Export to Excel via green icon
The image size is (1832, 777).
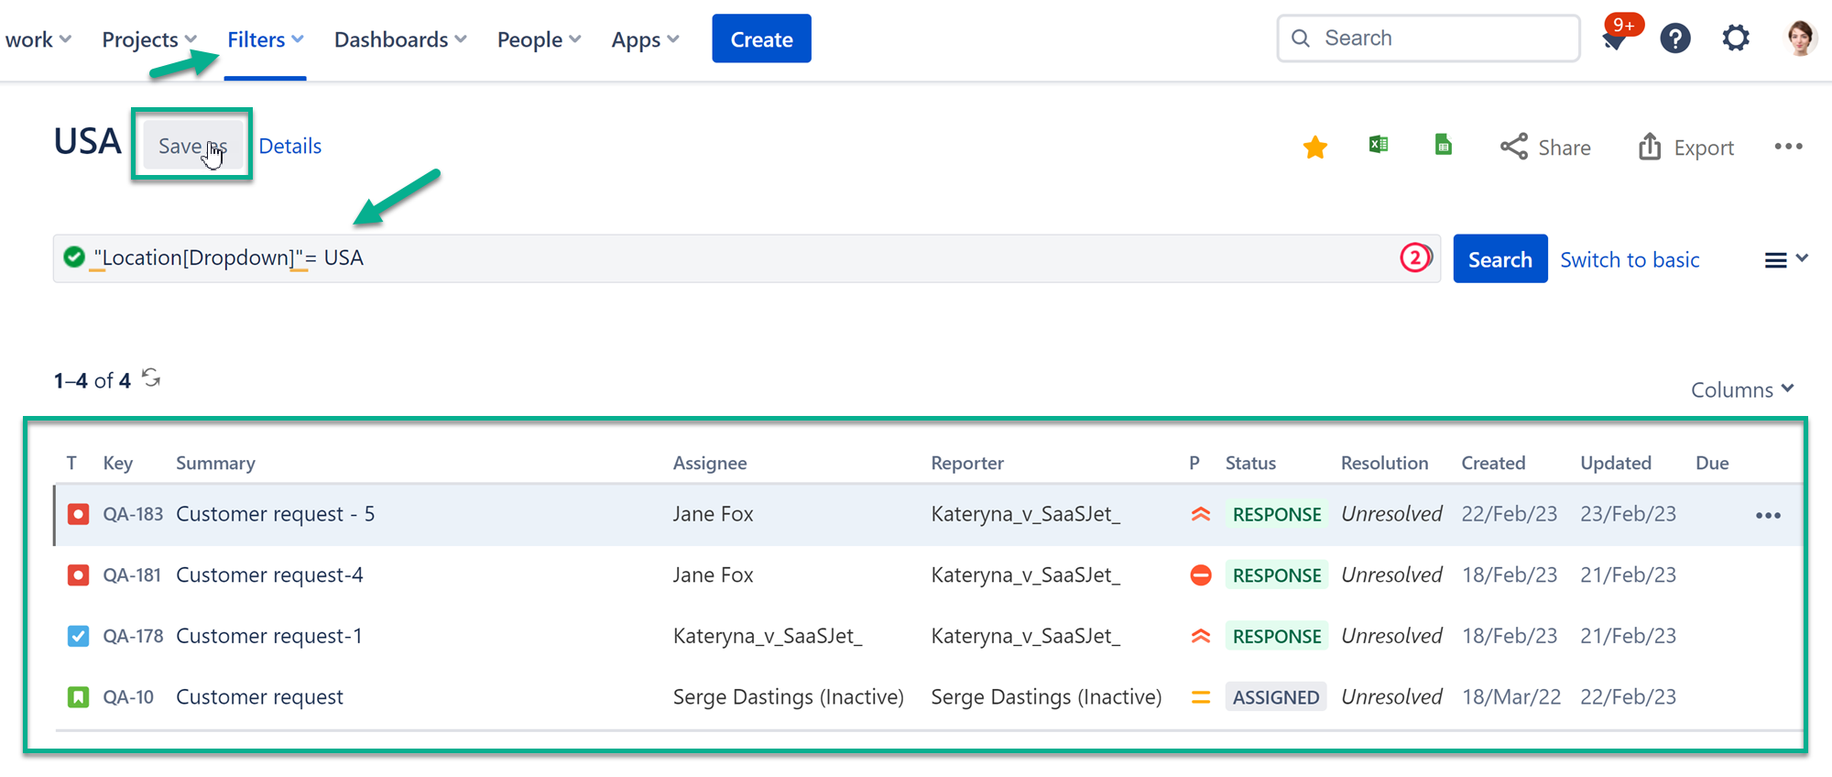pos(1378,145)
